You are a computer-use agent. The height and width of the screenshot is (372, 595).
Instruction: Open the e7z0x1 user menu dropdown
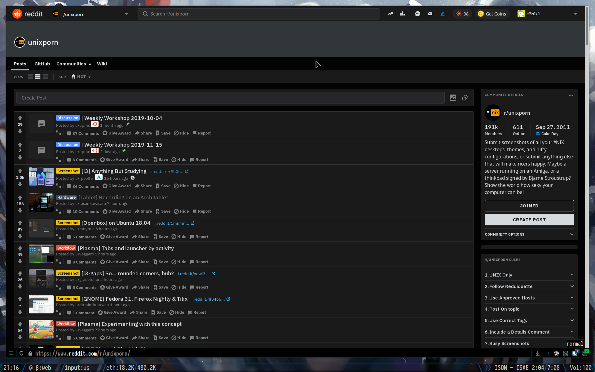(x=547, y=14)
